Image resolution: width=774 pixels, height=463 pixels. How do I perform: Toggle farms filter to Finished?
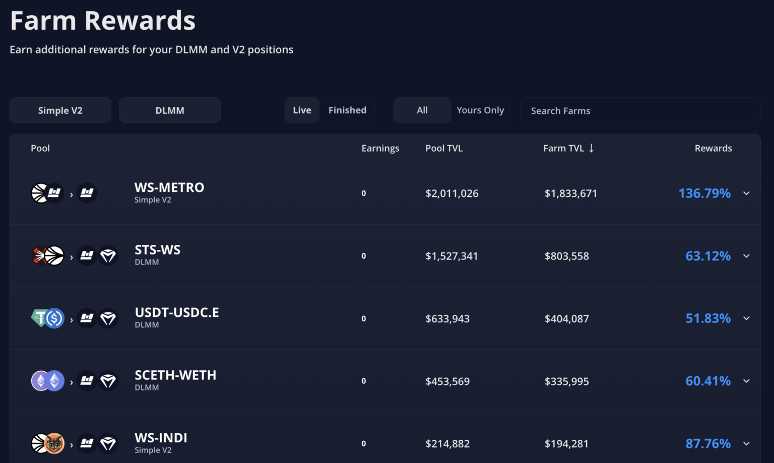click(347, 110)
